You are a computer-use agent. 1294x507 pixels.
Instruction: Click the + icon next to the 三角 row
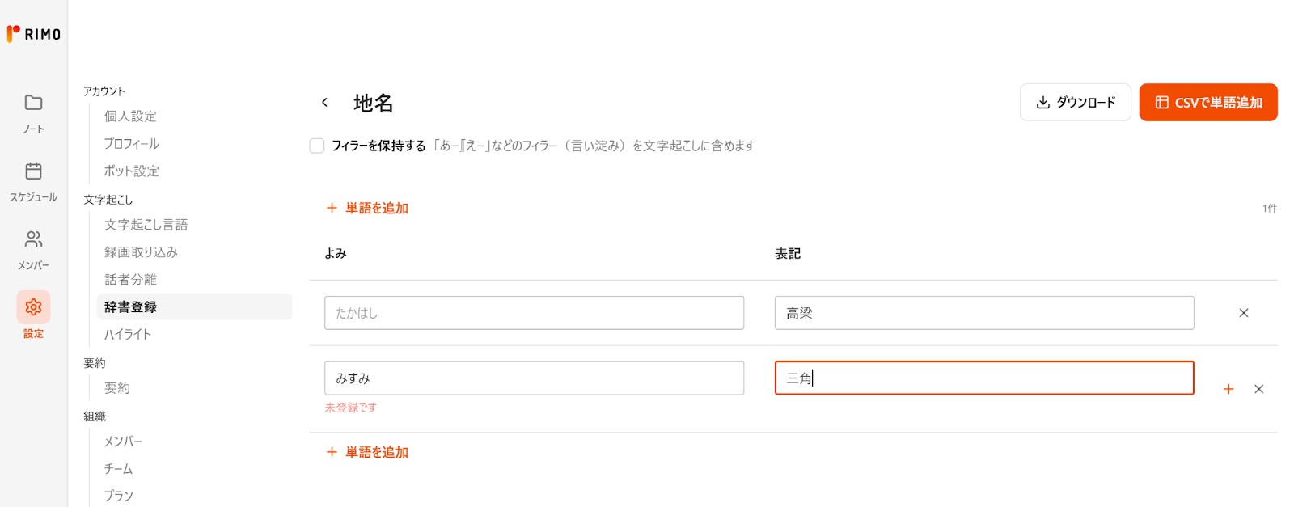tap(1228, 389)
